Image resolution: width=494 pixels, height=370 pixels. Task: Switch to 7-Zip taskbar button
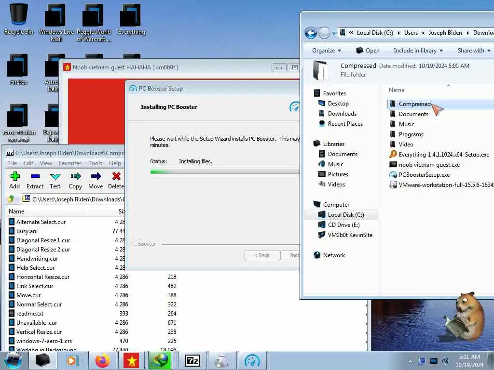(192, 360)
